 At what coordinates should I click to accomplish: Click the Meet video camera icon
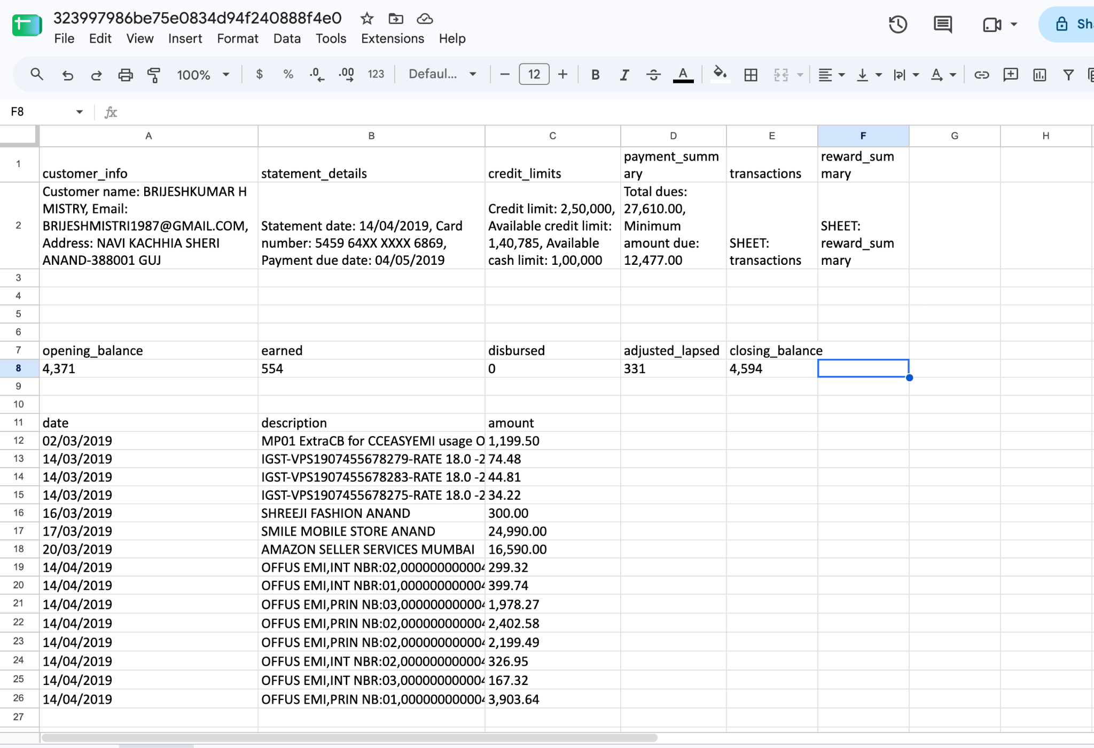(x=991, y=25)
